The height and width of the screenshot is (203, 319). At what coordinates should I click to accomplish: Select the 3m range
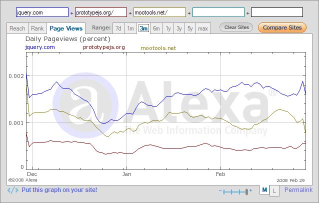tap(143, 28)
